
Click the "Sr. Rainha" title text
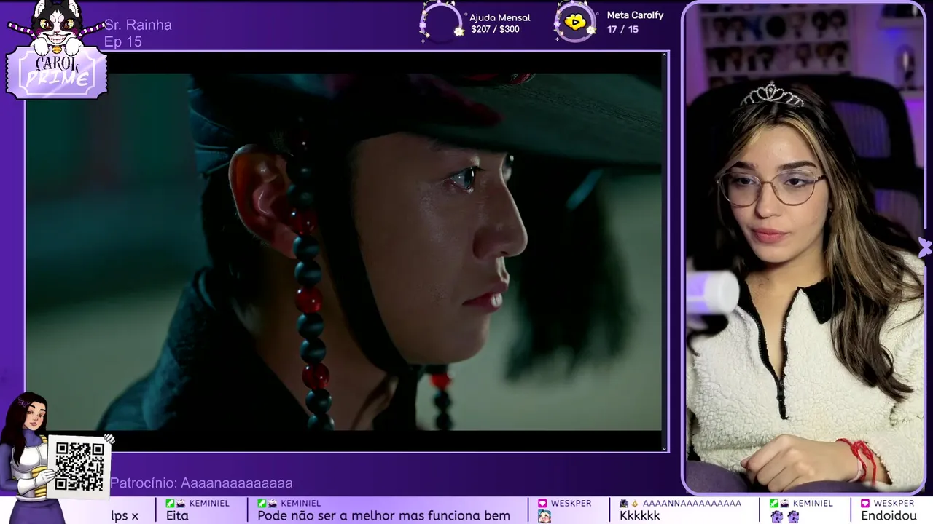coord(138,25)
